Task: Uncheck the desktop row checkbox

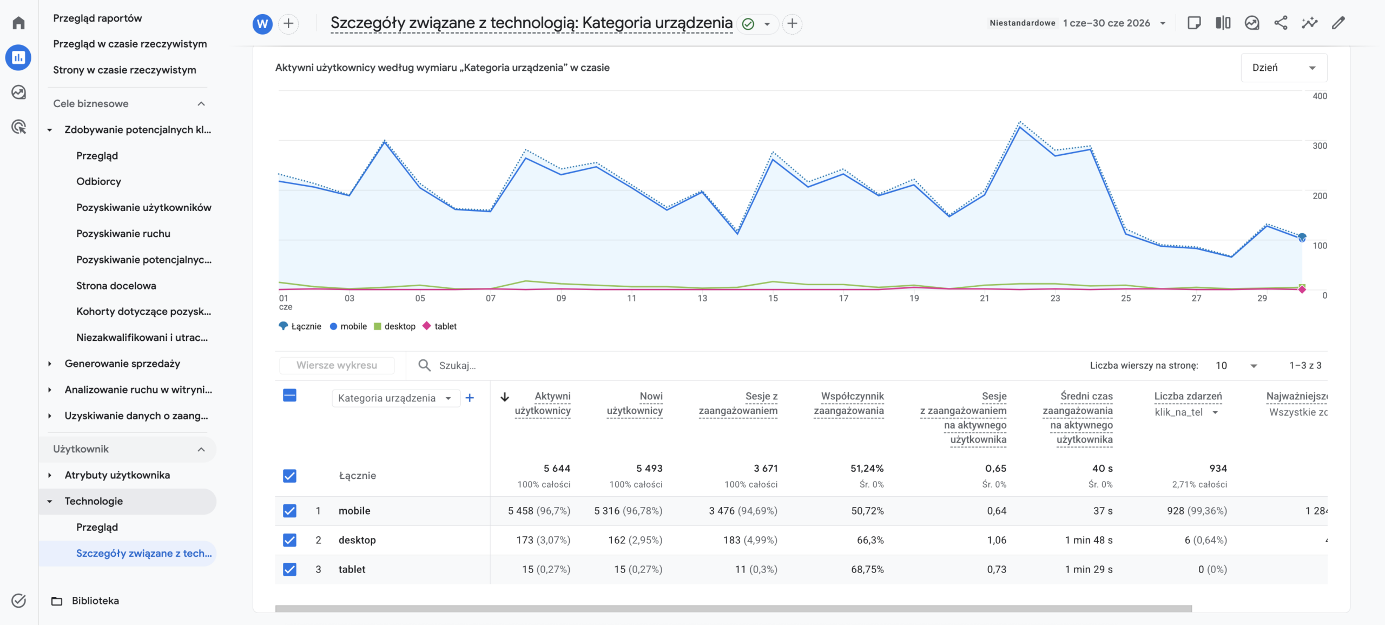Action: pyautogui.click(x=290, y=541)
